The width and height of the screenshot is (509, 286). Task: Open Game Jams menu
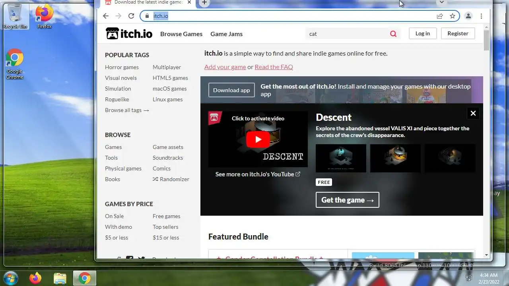coord(226,34)
